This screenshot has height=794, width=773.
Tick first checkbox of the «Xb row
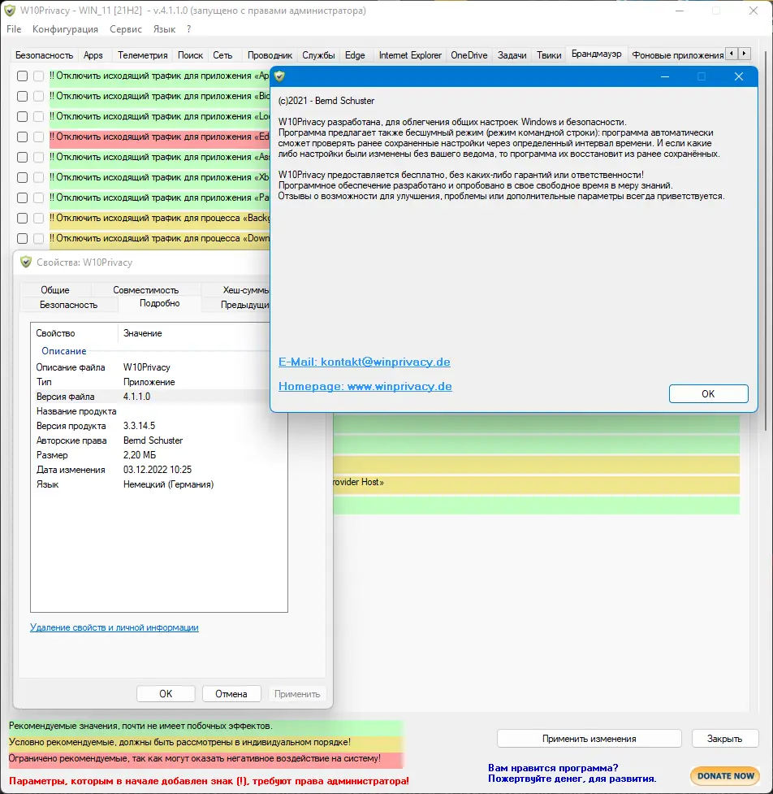click(22, 178)
